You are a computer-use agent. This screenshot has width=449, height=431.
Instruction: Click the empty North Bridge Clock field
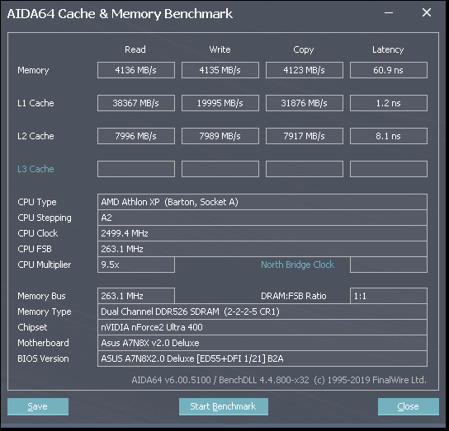point(389,265)
